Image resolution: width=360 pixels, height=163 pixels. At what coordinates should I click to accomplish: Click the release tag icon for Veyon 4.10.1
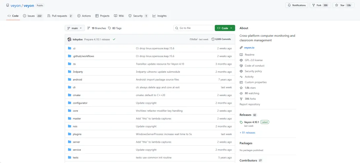click(x=241, y=122)
